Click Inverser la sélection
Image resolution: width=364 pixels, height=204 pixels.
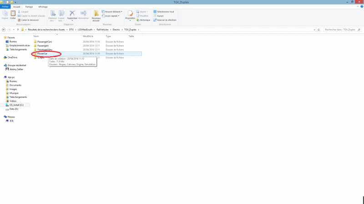tap(165, 20)
